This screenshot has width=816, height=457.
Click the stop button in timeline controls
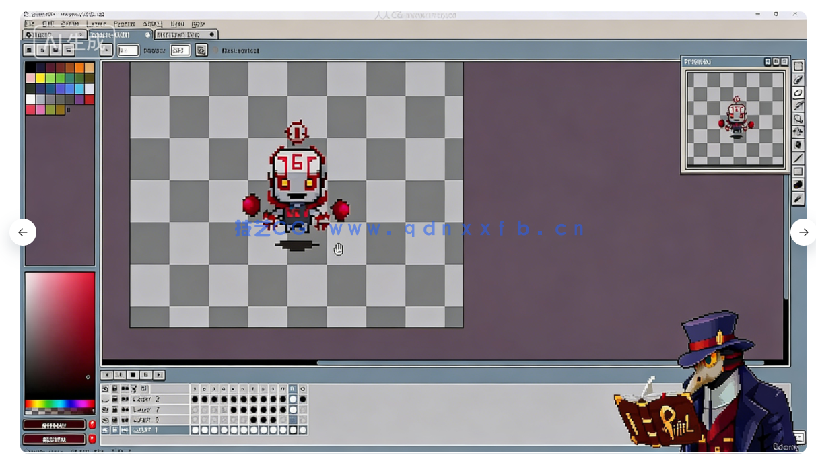[133, 375]
